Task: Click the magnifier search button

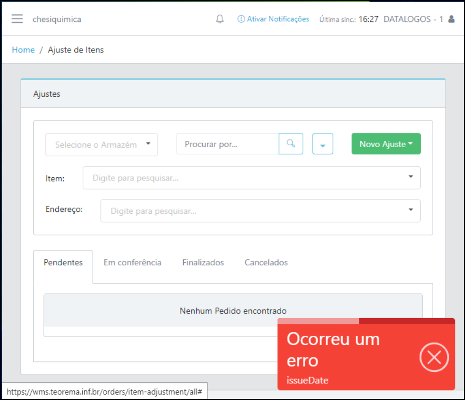Action: tap(291, 144)
